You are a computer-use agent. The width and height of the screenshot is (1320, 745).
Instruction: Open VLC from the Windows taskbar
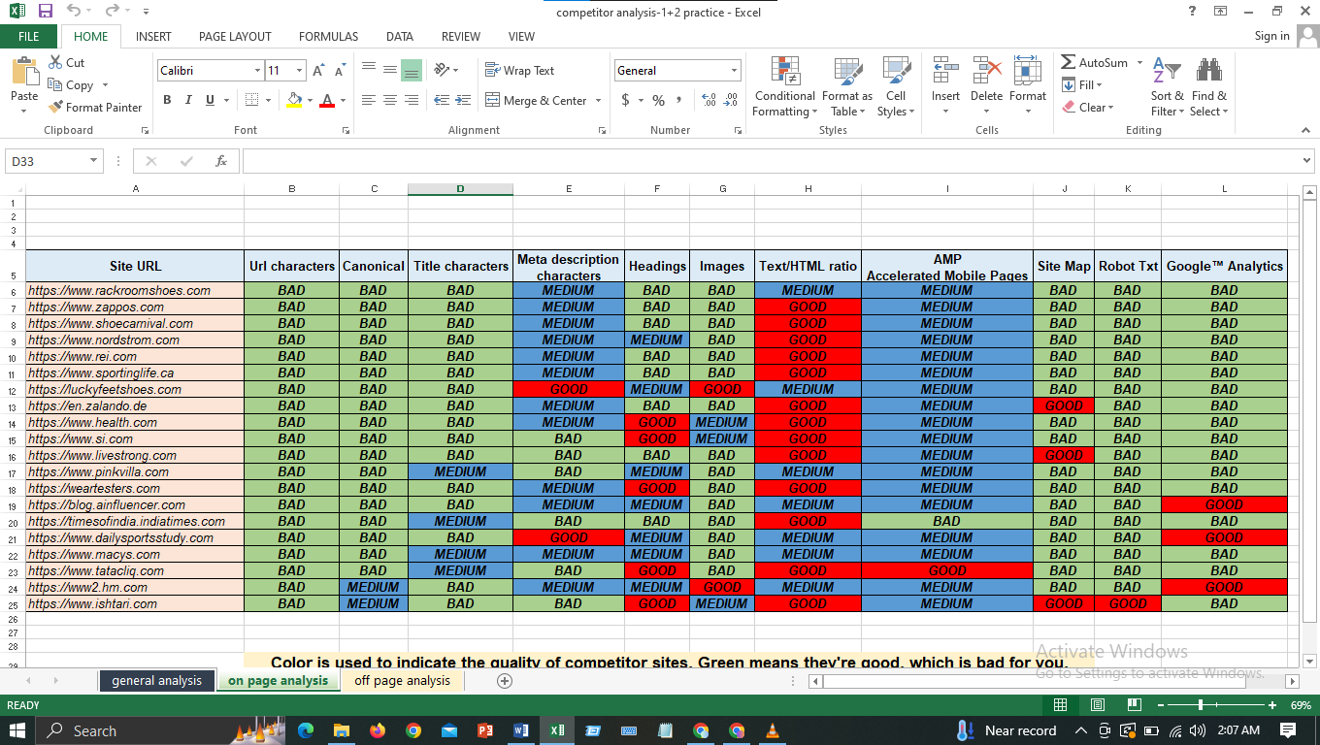[773, 730]
